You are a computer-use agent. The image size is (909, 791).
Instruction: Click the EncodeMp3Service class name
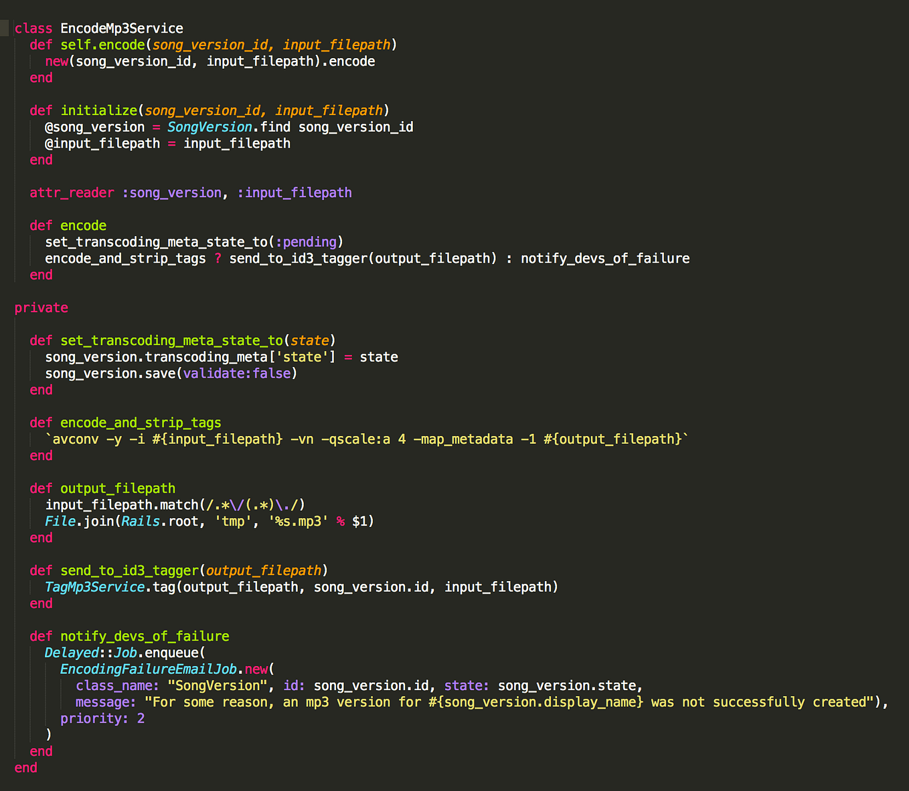click(121, 28)
